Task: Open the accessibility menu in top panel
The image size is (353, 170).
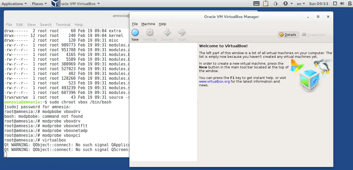Action: [x=288, y=4]
